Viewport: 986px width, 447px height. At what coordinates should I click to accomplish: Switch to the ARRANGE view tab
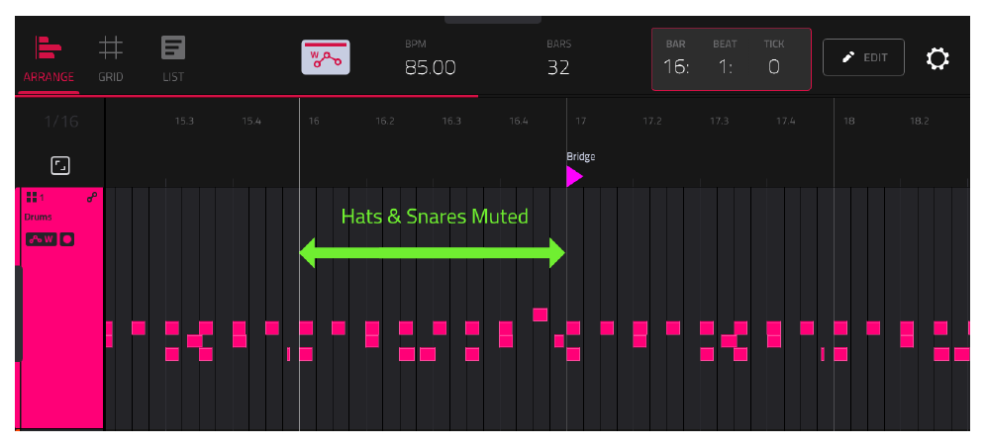(x=49, y=61)
